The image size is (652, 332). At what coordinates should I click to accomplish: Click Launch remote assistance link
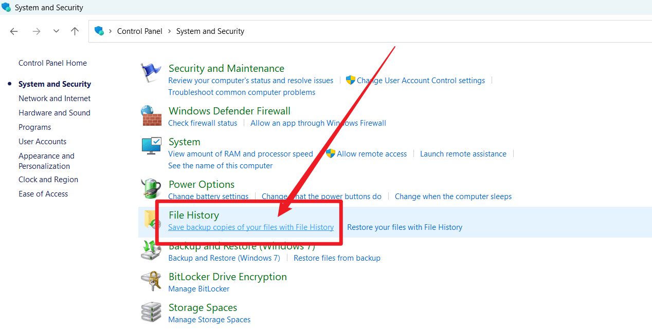463,154
